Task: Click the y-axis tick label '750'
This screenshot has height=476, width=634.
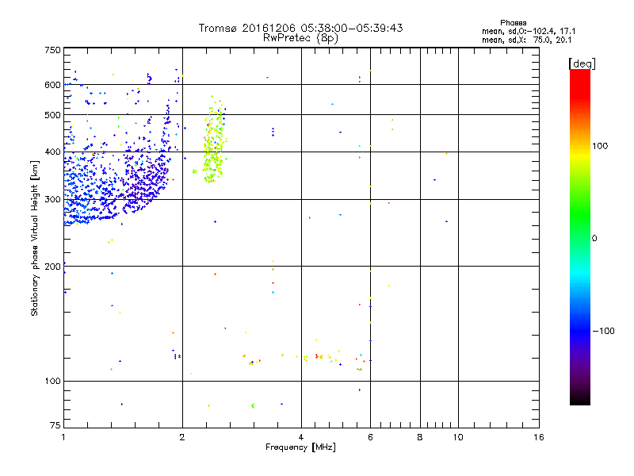Action: [x=52, y=50]
